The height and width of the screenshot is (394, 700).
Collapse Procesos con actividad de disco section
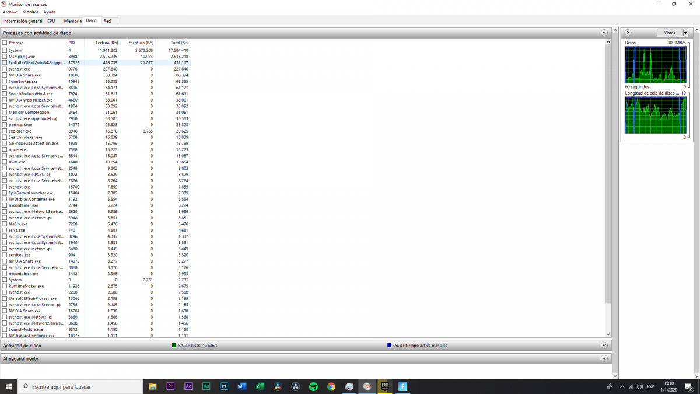(x=604, y=33)
